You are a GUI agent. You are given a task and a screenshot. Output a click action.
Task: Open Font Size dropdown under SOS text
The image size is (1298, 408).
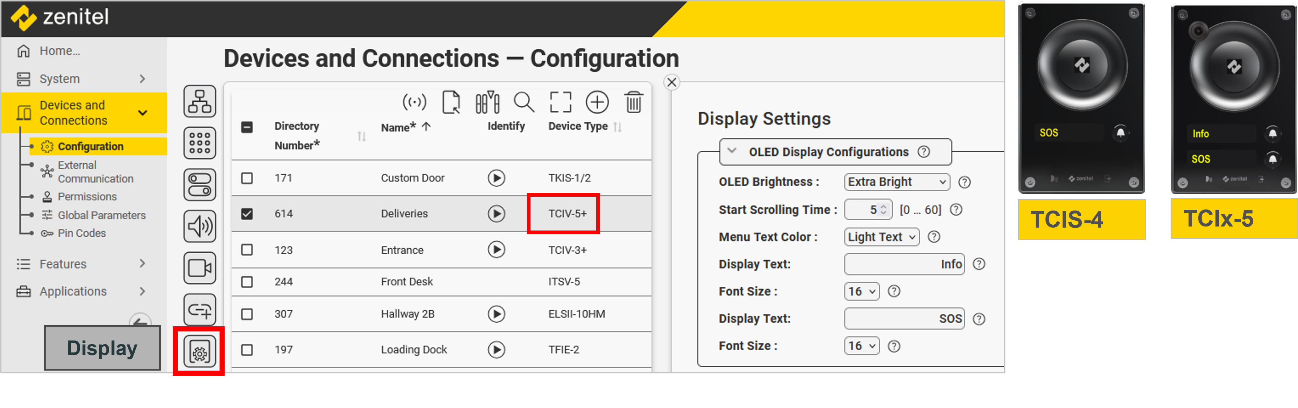(861, 346)
